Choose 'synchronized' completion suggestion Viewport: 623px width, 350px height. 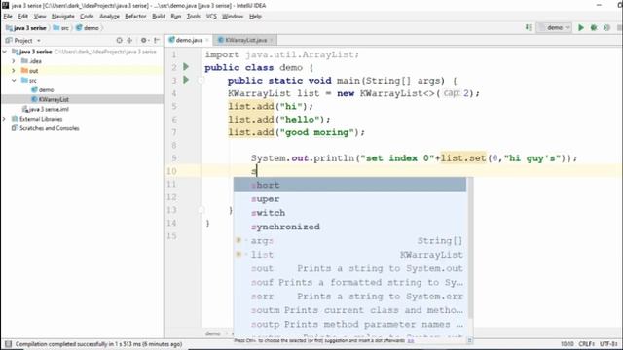point(349,227)
